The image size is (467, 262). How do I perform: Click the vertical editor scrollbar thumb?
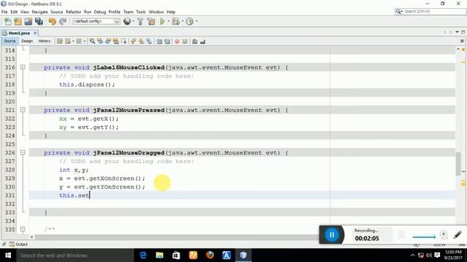click(458, 164)
